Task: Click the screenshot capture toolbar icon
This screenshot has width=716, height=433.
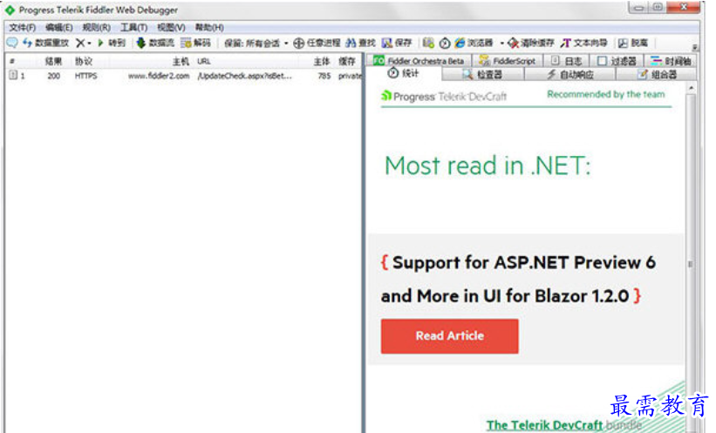Action: tap(428, 43)
